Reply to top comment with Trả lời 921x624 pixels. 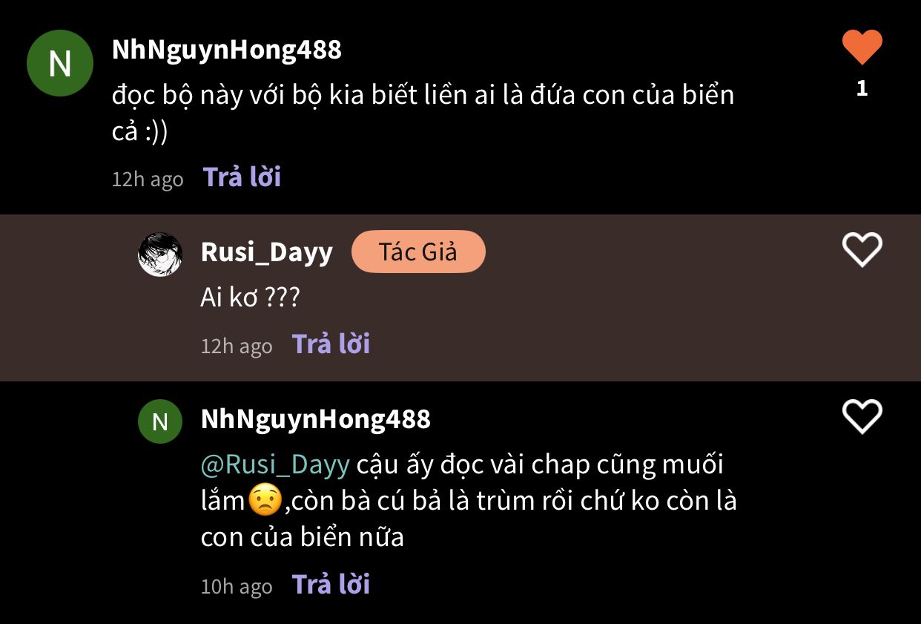click(x=242, y=177)
